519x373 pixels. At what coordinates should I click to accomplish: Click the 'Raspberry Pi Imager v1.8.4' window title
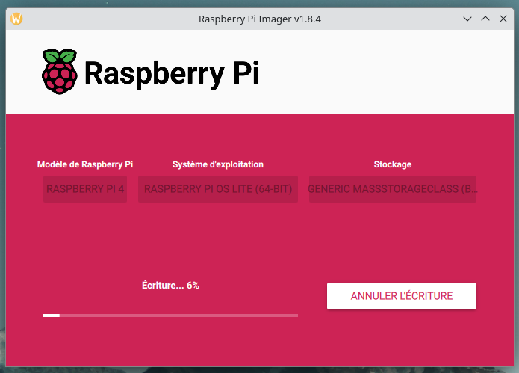coord(260,19)
